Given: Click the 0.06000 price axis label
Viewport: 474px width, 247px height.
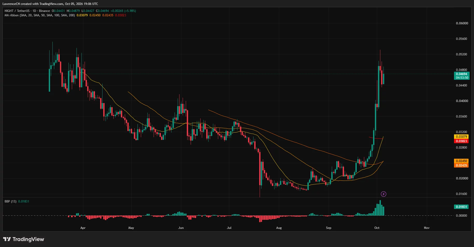Looking at the screenshot, I should (x=462, y=23).
